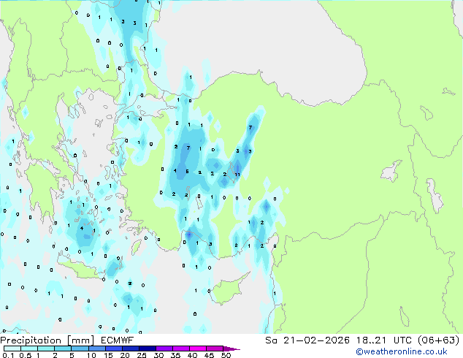Screen dimensions: 463x358
Task: Click the 0.5–1 mm legend color box
Action: [x=29, y=349]
